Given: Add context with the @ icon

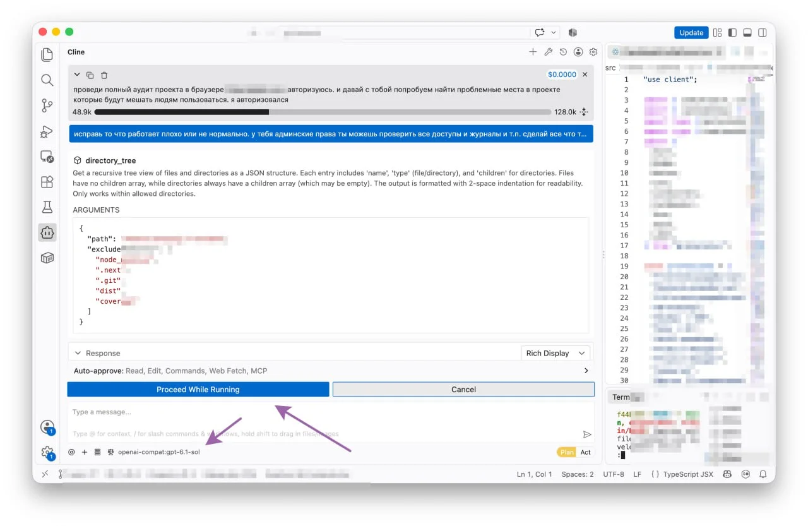Looking at the screenshot, I should (71, 452).
